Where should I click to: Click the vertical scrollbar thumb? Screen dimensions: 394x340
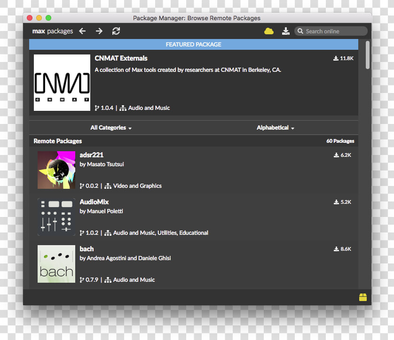click(x=368, y=55)
